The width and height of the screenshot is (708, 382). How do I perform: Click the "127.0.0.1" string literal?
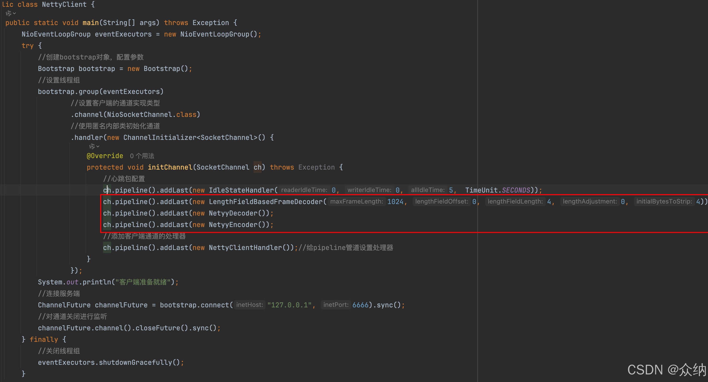tap(289, 305)
